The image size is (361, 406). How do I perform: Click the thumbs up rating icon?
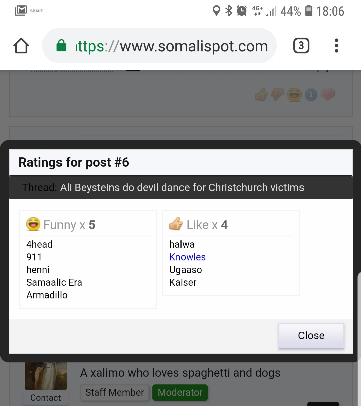click(x=261, y=95)
